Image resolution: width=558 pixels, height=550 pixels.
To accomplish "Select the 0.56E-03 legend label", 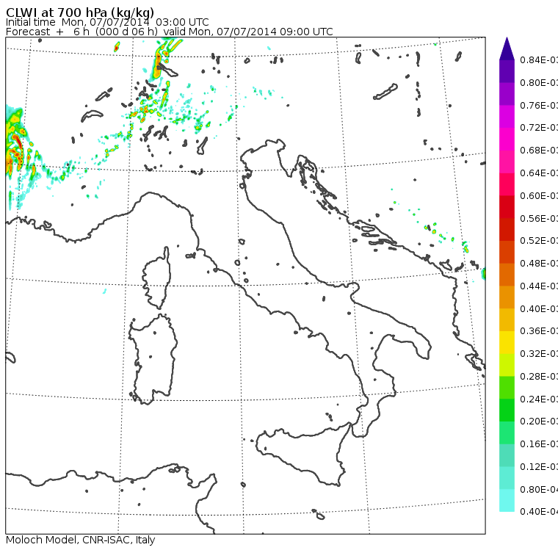I will (x=539, y=218).
